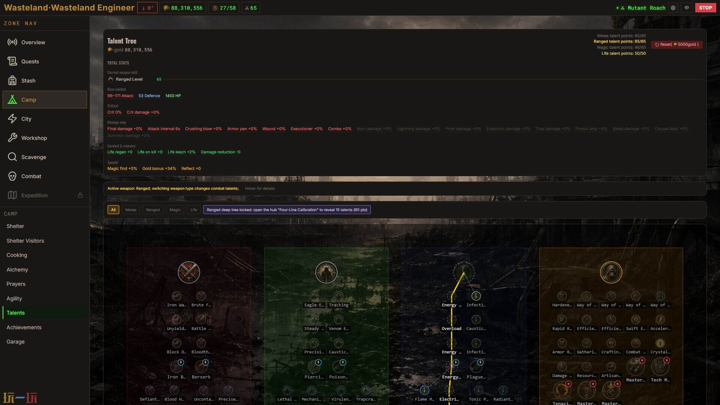Select the Life talent filter tab
Screen dimensions: 720x405
193,210
